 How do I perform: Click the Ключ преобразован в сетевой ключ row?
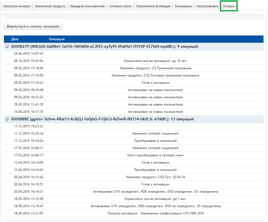(134, 155)
